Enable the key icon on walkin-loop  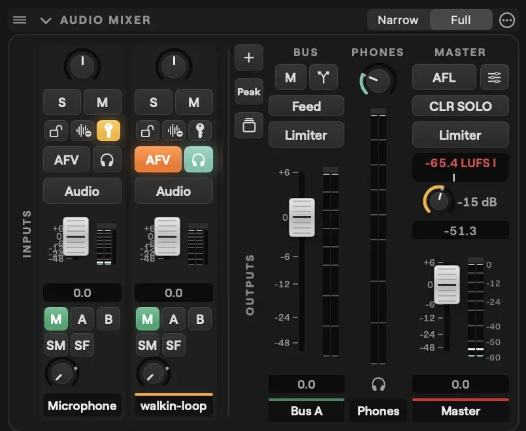200,131
